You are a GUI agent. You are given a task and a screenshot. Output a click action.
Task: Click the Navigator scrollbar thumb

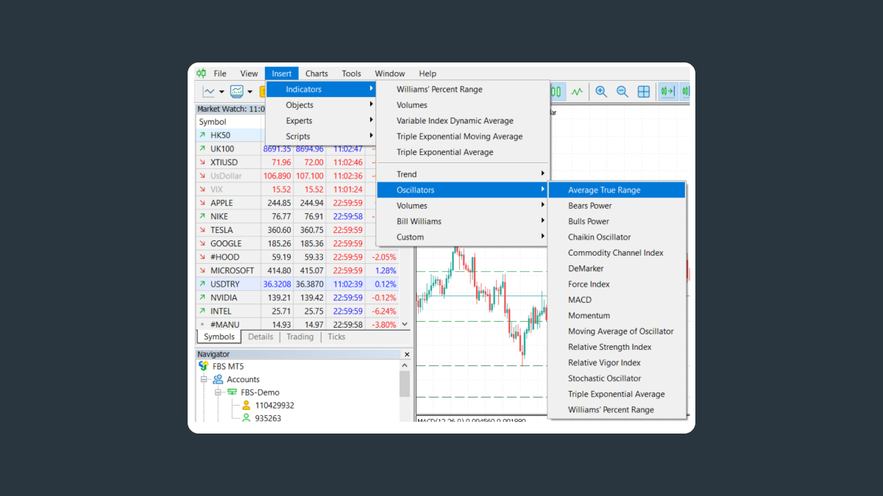[405, 384]
